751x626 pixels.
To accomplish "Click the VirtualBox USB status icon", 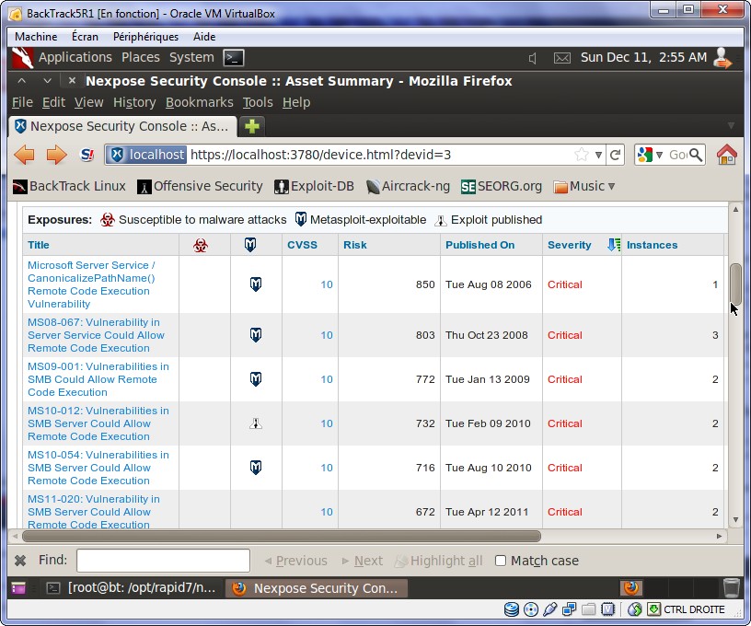I will tap(549, 609).
